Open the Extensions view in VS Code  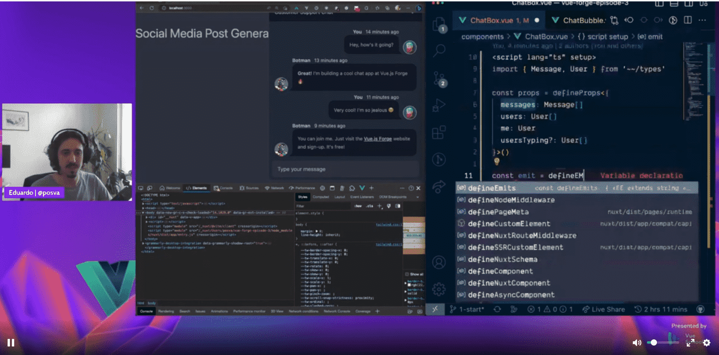click(439, 132)
